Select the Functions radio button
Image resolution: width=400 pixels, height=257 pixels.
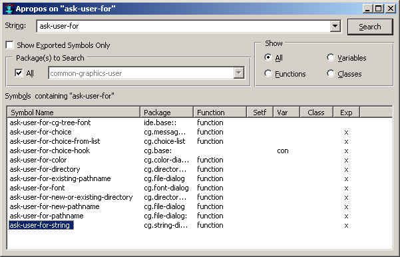(268, 74)
